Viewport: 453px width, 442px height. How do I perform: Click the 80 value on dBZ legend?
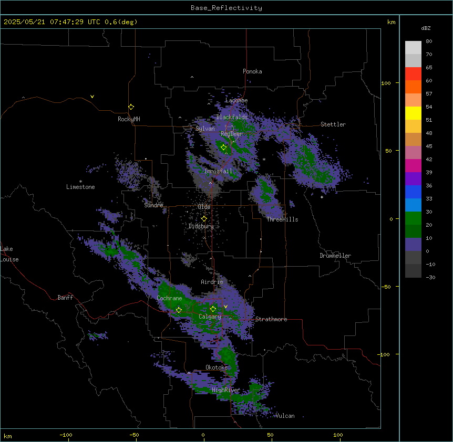pyautogui.click(x=429, y=41)
